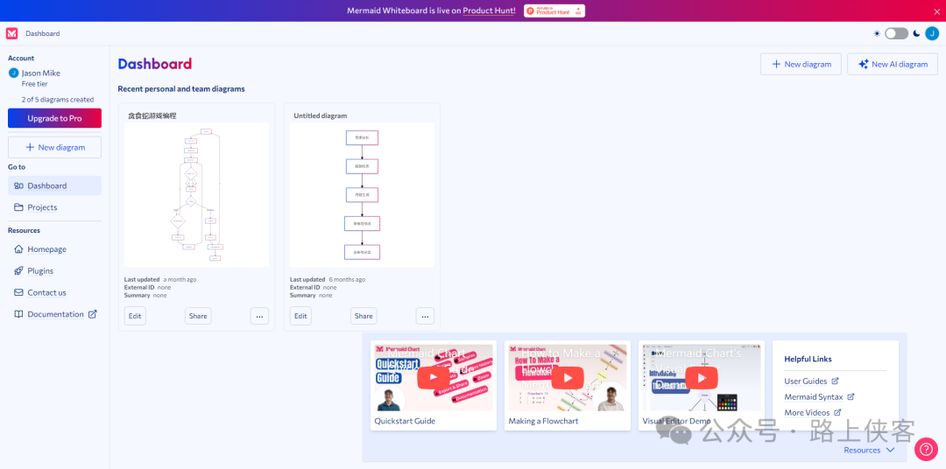Play the Quickstart Guide video

(434, 378)
